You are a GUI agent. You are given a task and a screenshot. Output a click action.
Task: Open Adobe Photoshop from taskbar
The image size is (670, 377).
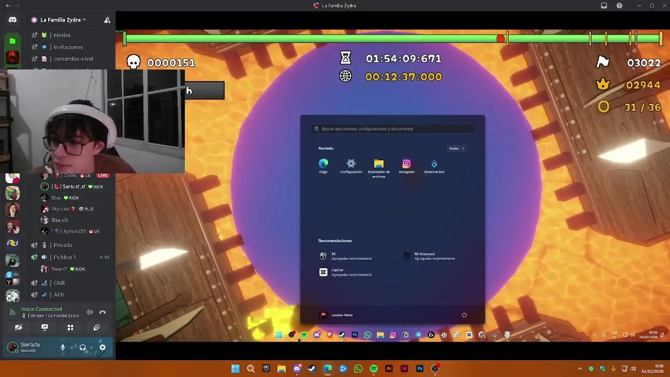click(x=420, y=369)
